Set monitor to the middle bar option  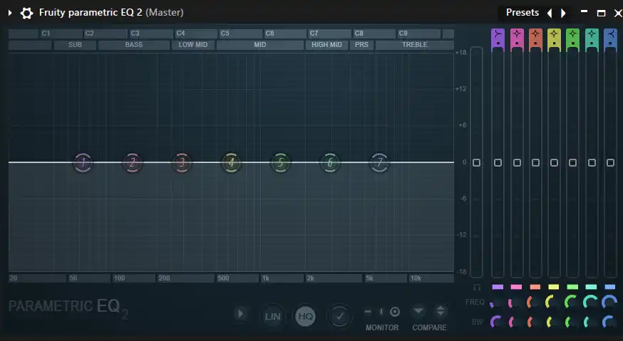coord(381,312)
